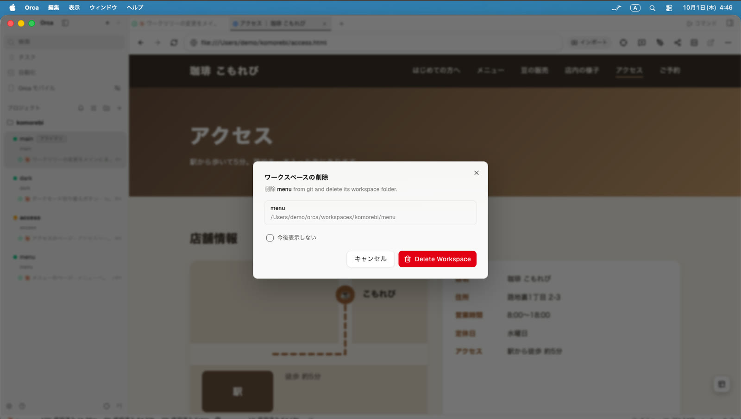Click the share icon in browser toolbar
This screenshot has width=741, height=419.
coord(678,43)
